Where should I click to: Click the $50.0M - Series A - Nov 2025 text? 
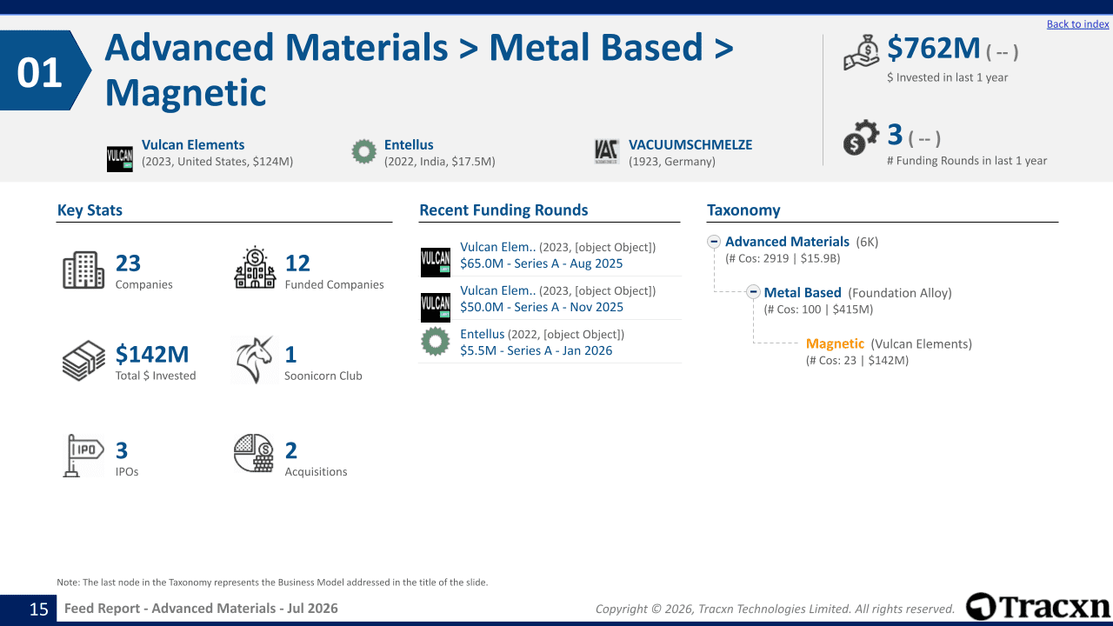pyautogui.click(x=542, y=307)
